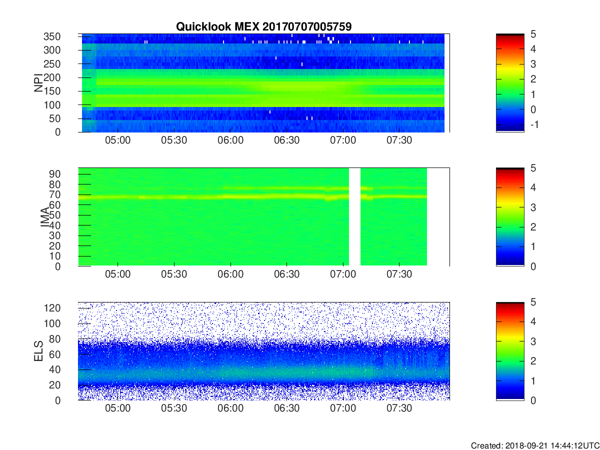This screenshot has height=450, width=600.
Task: Click the "3" label on IMA colorbar
Action: point(532,207)
